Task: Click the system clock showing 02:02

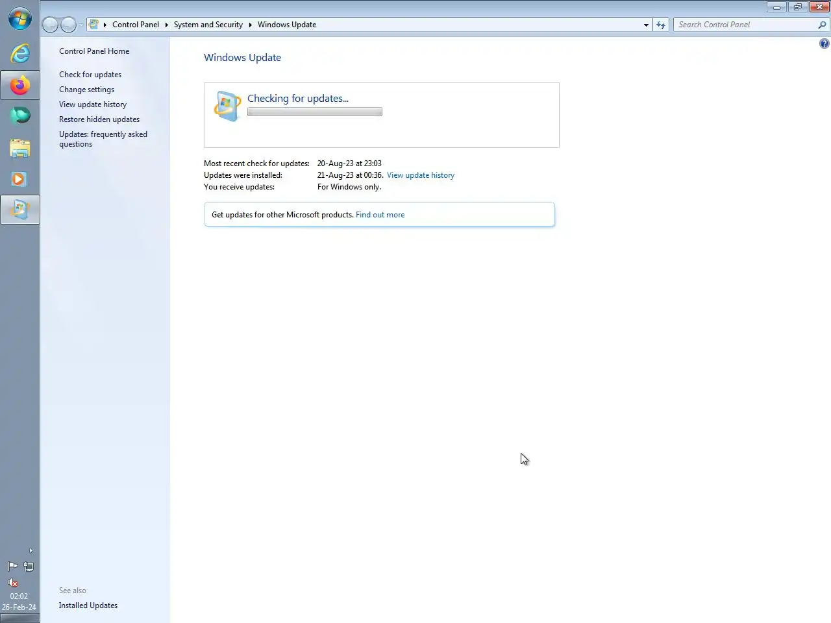Action: [19, 596]
